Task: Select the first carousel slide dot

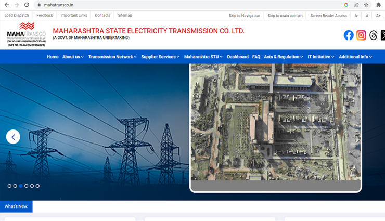Action: coord(9,186)
